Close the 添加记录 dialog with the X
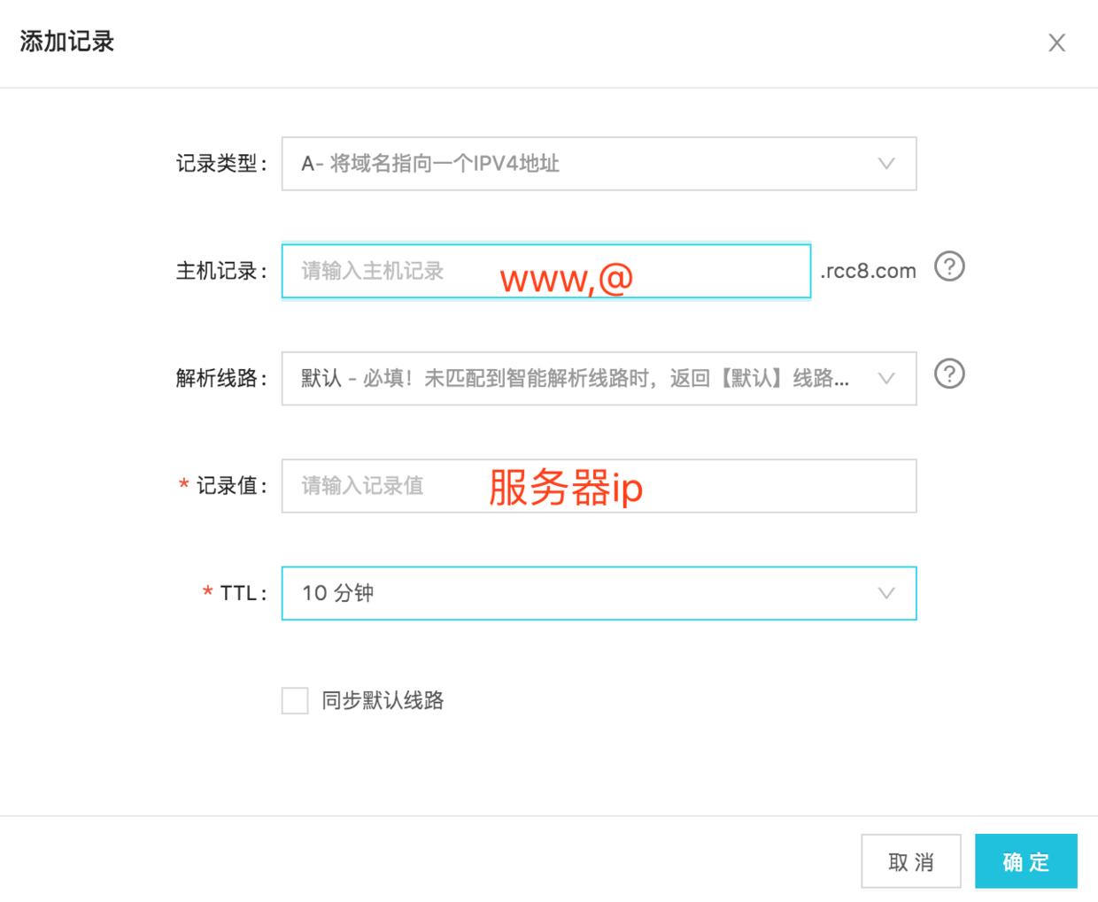The height and width of the screenshot is (902, 1098). [x=1056, y=42]
